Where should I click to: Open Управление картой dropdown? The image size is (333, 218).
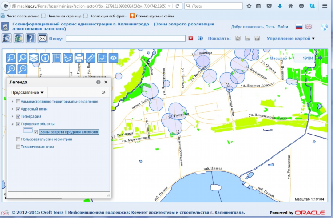(x=291, y=39)
